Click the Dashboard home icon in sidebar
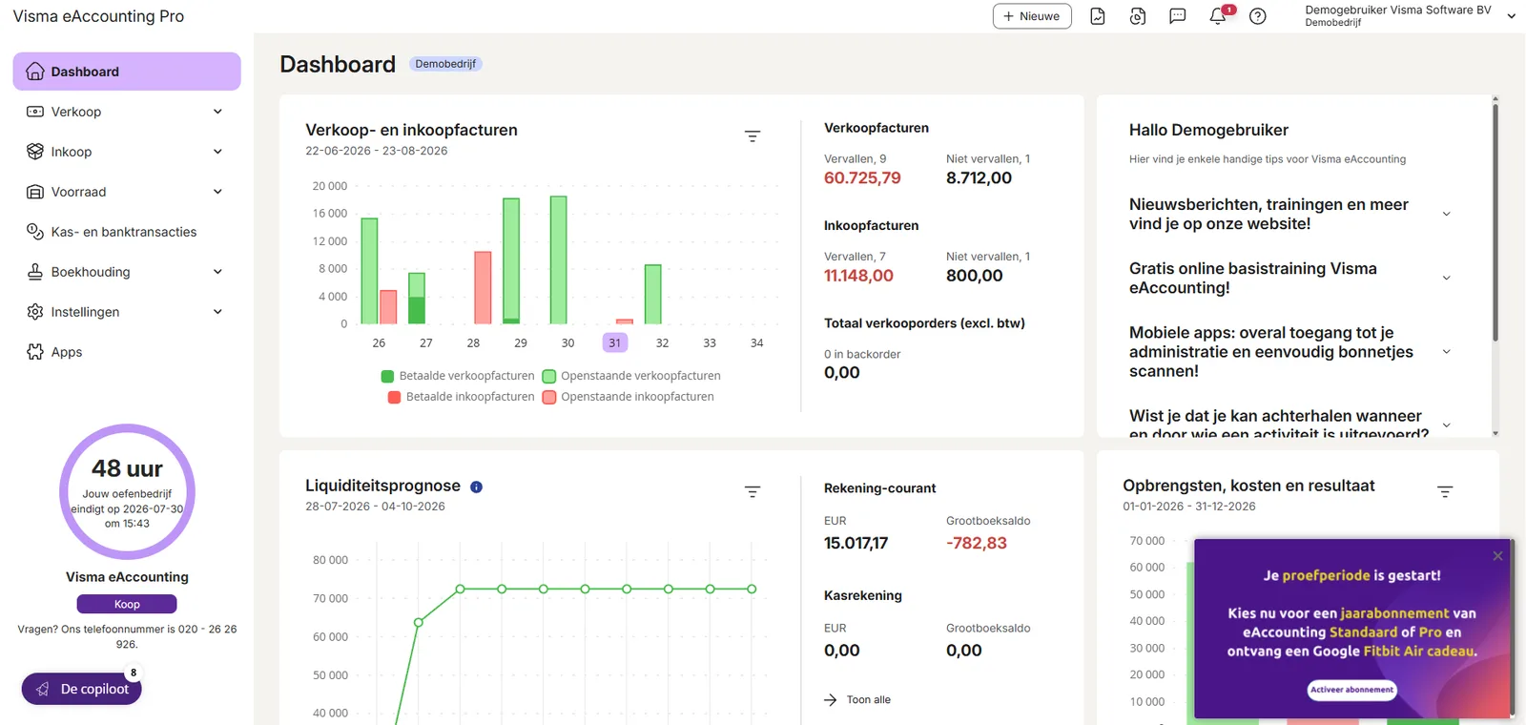The height and width of the screenshot is (725, 1526). click(35, 72)
